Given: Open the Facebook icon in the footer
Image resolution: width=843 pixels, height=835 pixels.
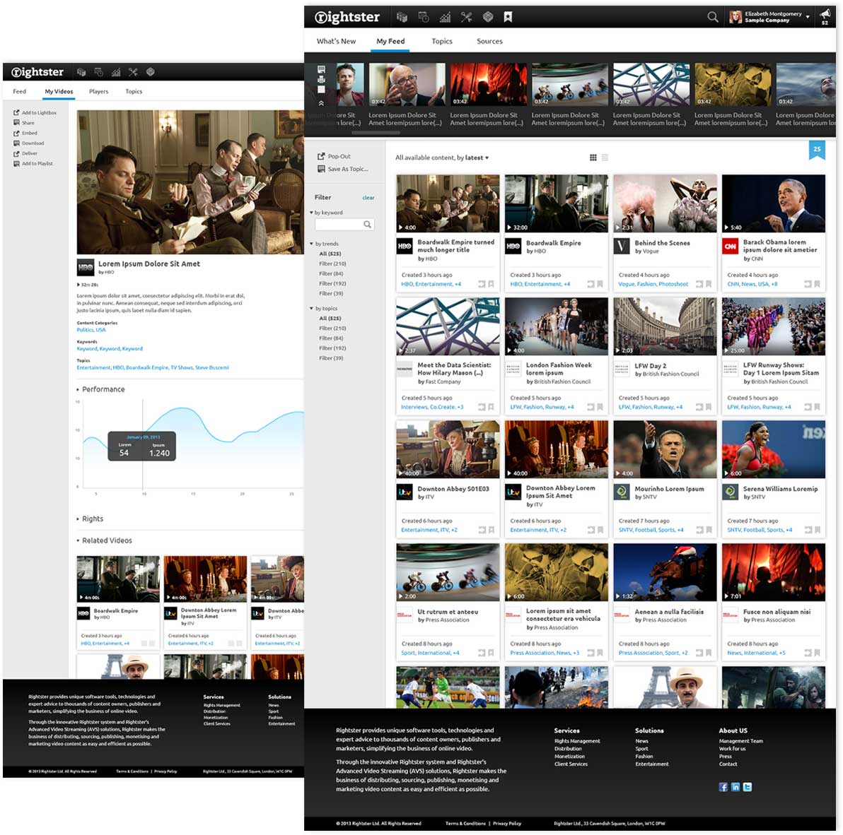Looking at the screenshot, I should click(x=723, y=787).
